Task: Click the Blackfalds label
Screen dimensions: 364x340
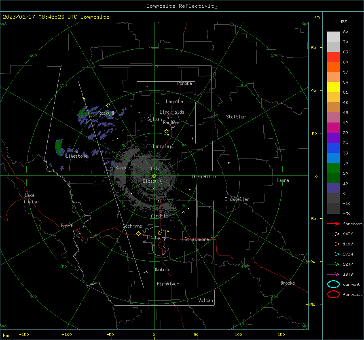Action: 172,112
